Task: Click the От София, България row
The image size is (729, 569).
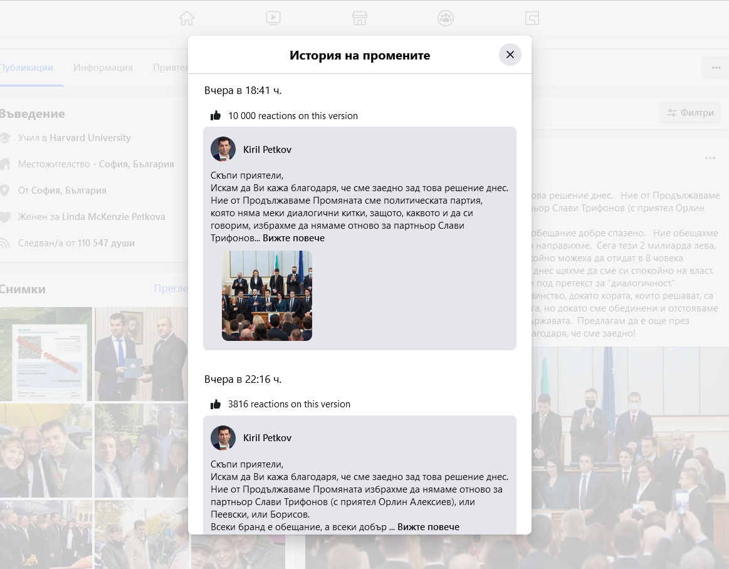Action: [53, 190]
